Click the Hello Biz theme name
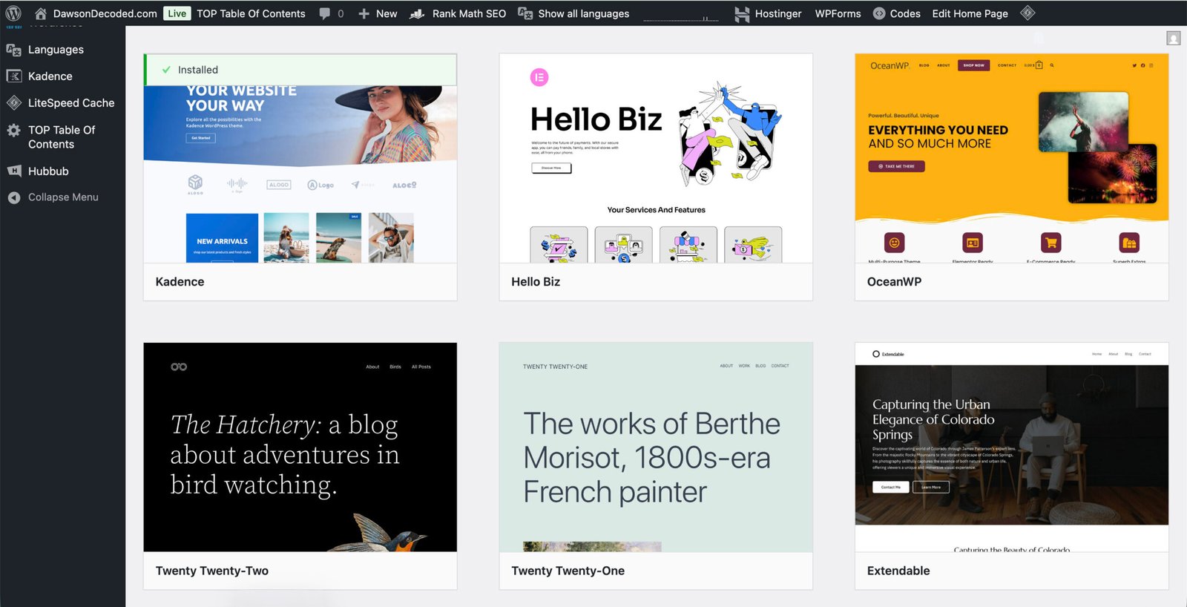The width and height of the screenshot is (1187, 607). [536, 282]
